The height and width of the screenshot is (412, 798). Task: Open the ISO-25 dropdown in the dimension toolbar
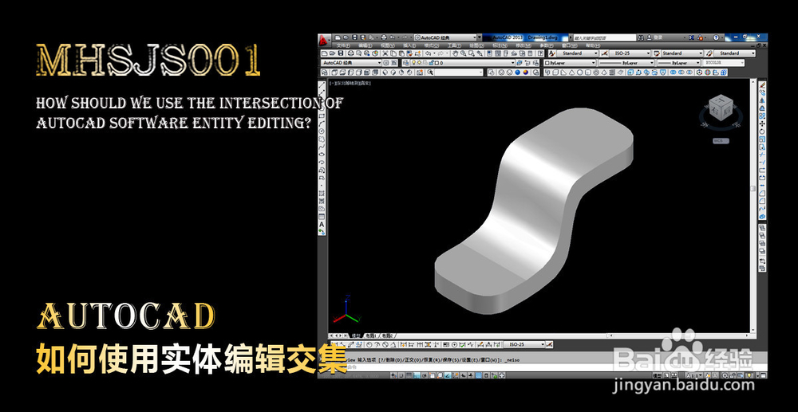[525, 344]
